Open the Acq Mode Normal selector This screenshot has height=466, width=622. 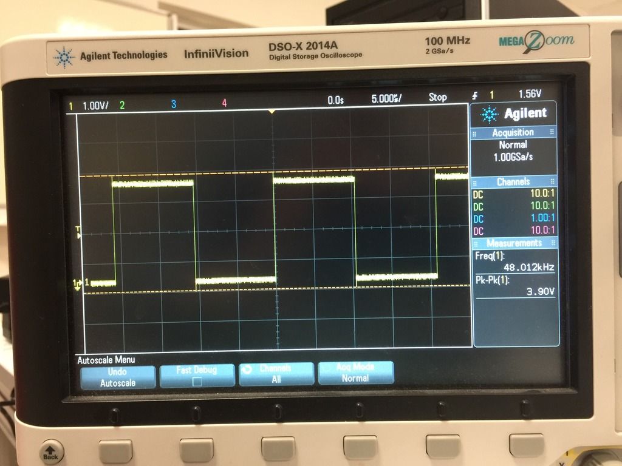[x=355, y=373]
